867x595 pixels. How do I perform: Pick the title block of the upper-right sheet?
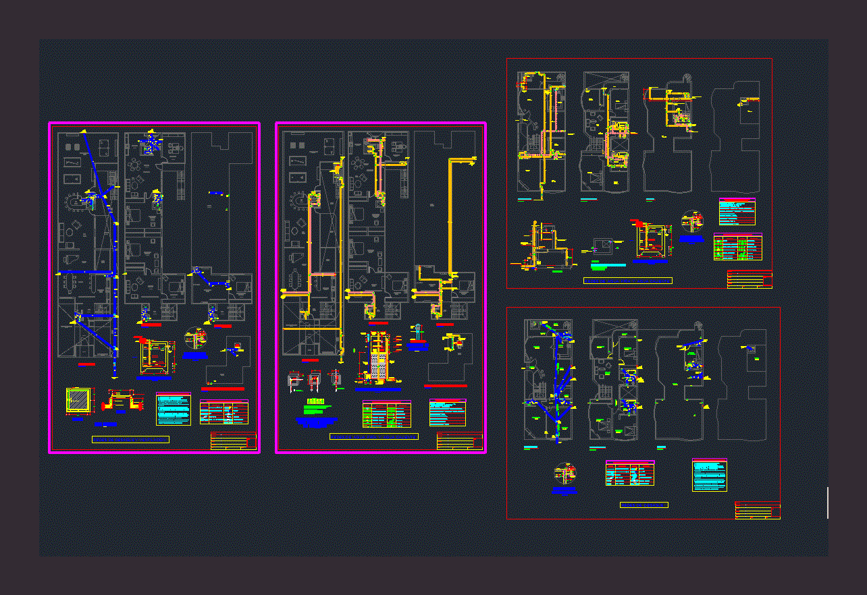click(x=750, y=279)
